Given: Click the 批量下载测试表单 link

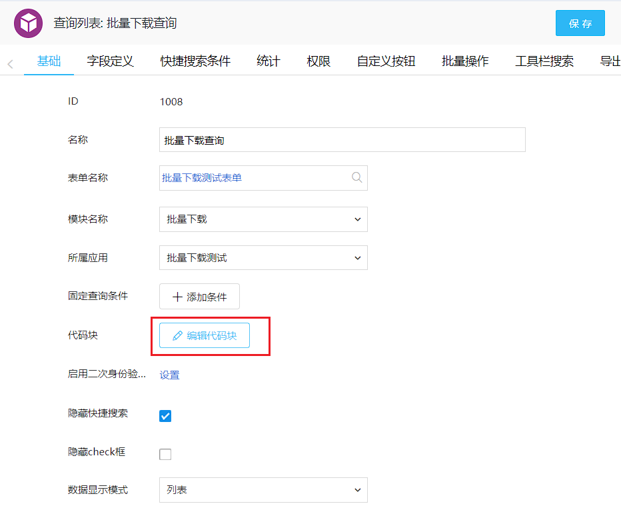Looking at the screenshot, I should (x=202, y=178).
